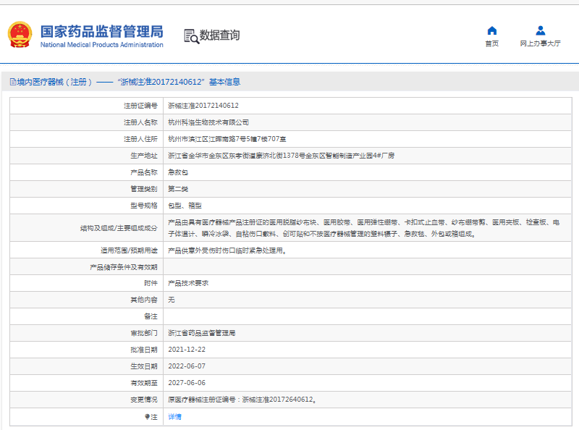Click the bulb icon beside 注 label
This screenshot has width=579, height=430.
click(x=148, y=416)
